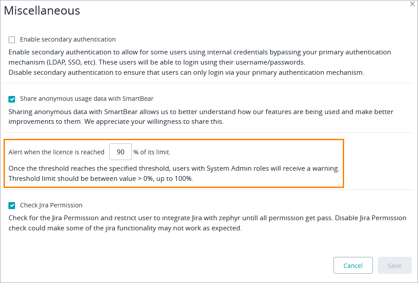Click 'Share anonymous usage data with SmartBear' label

coord(87,99)
